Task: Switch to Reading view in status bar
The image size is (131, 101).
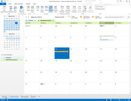Action: [111, 100]
